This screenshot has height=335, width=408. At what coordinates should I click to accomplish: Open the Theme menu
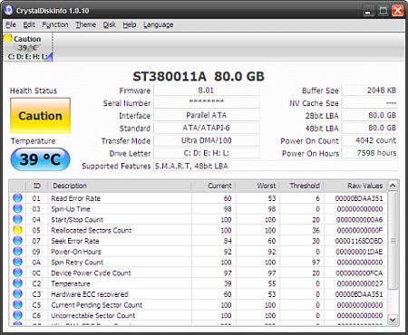click(x=86, y=24)
